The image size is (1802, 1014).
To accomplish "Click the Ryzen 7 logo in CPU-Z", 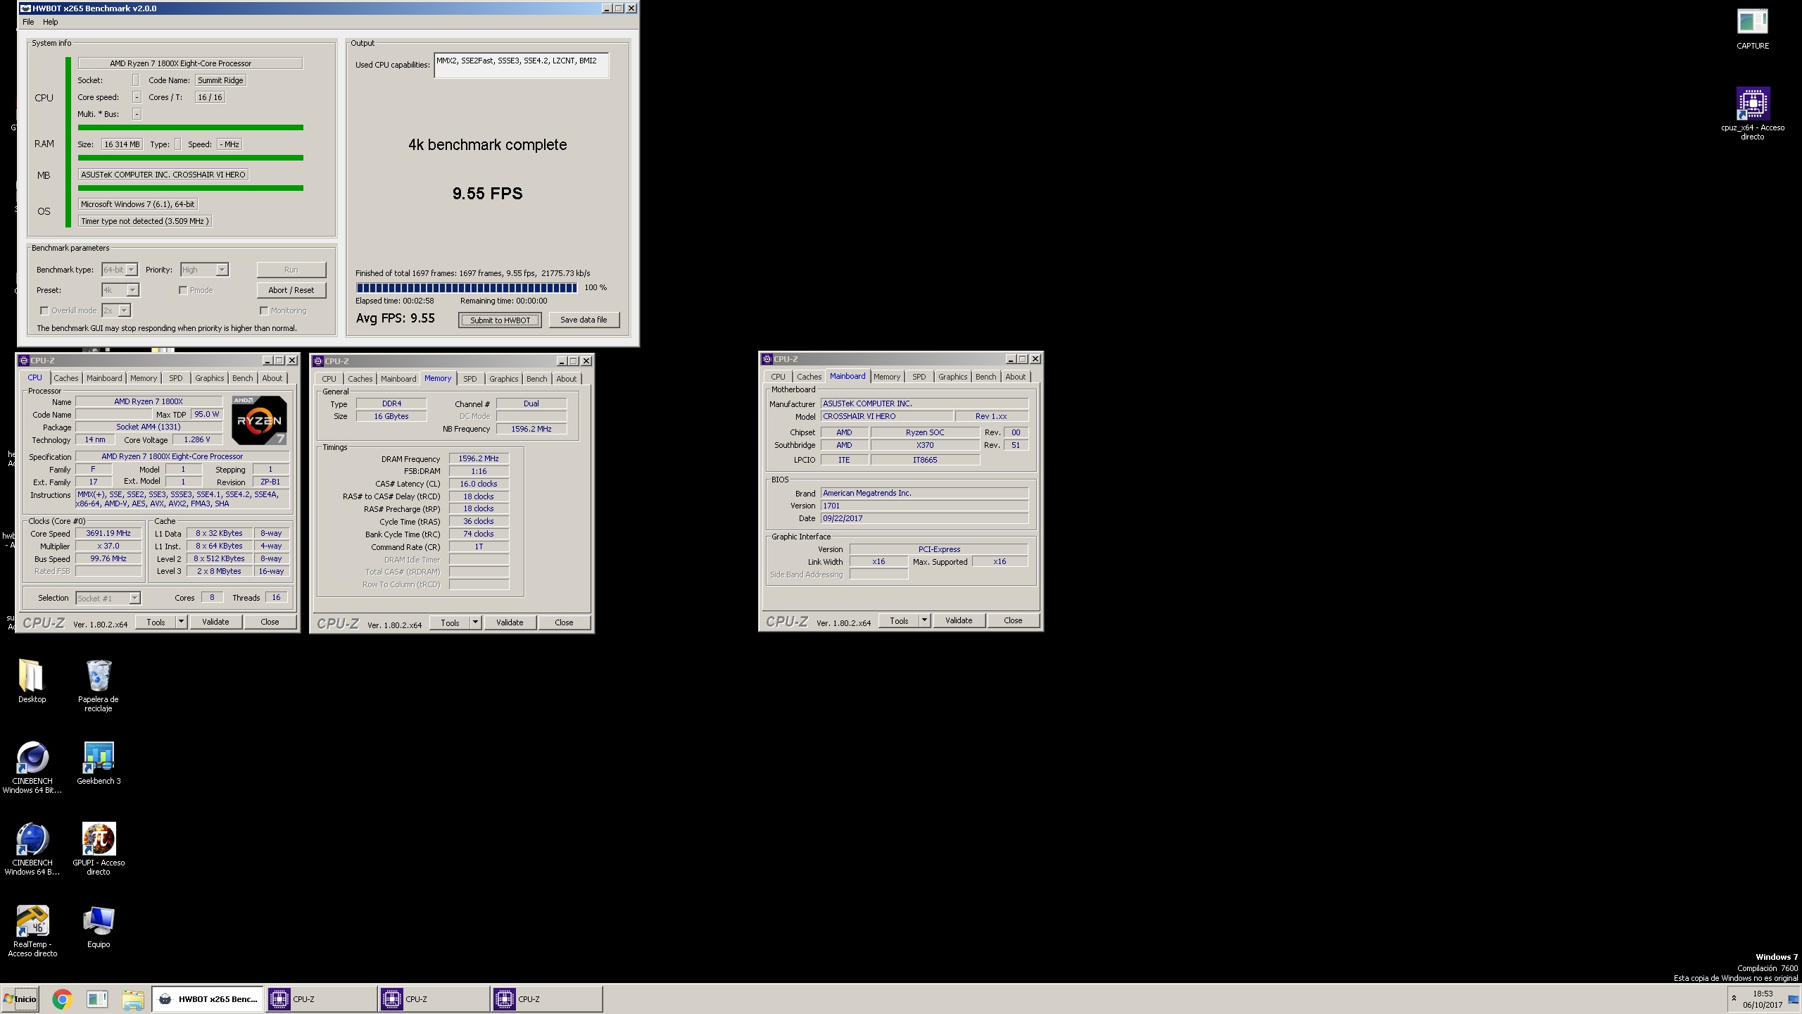I will (259, 420).
